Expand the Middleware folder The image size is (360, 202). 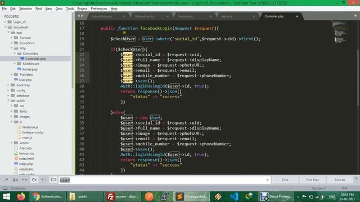tap(15, 64)
